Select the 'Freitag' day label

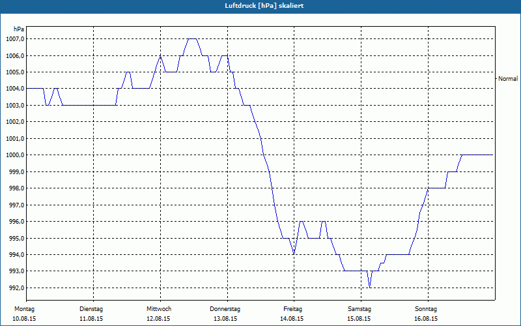click(292, 309)
